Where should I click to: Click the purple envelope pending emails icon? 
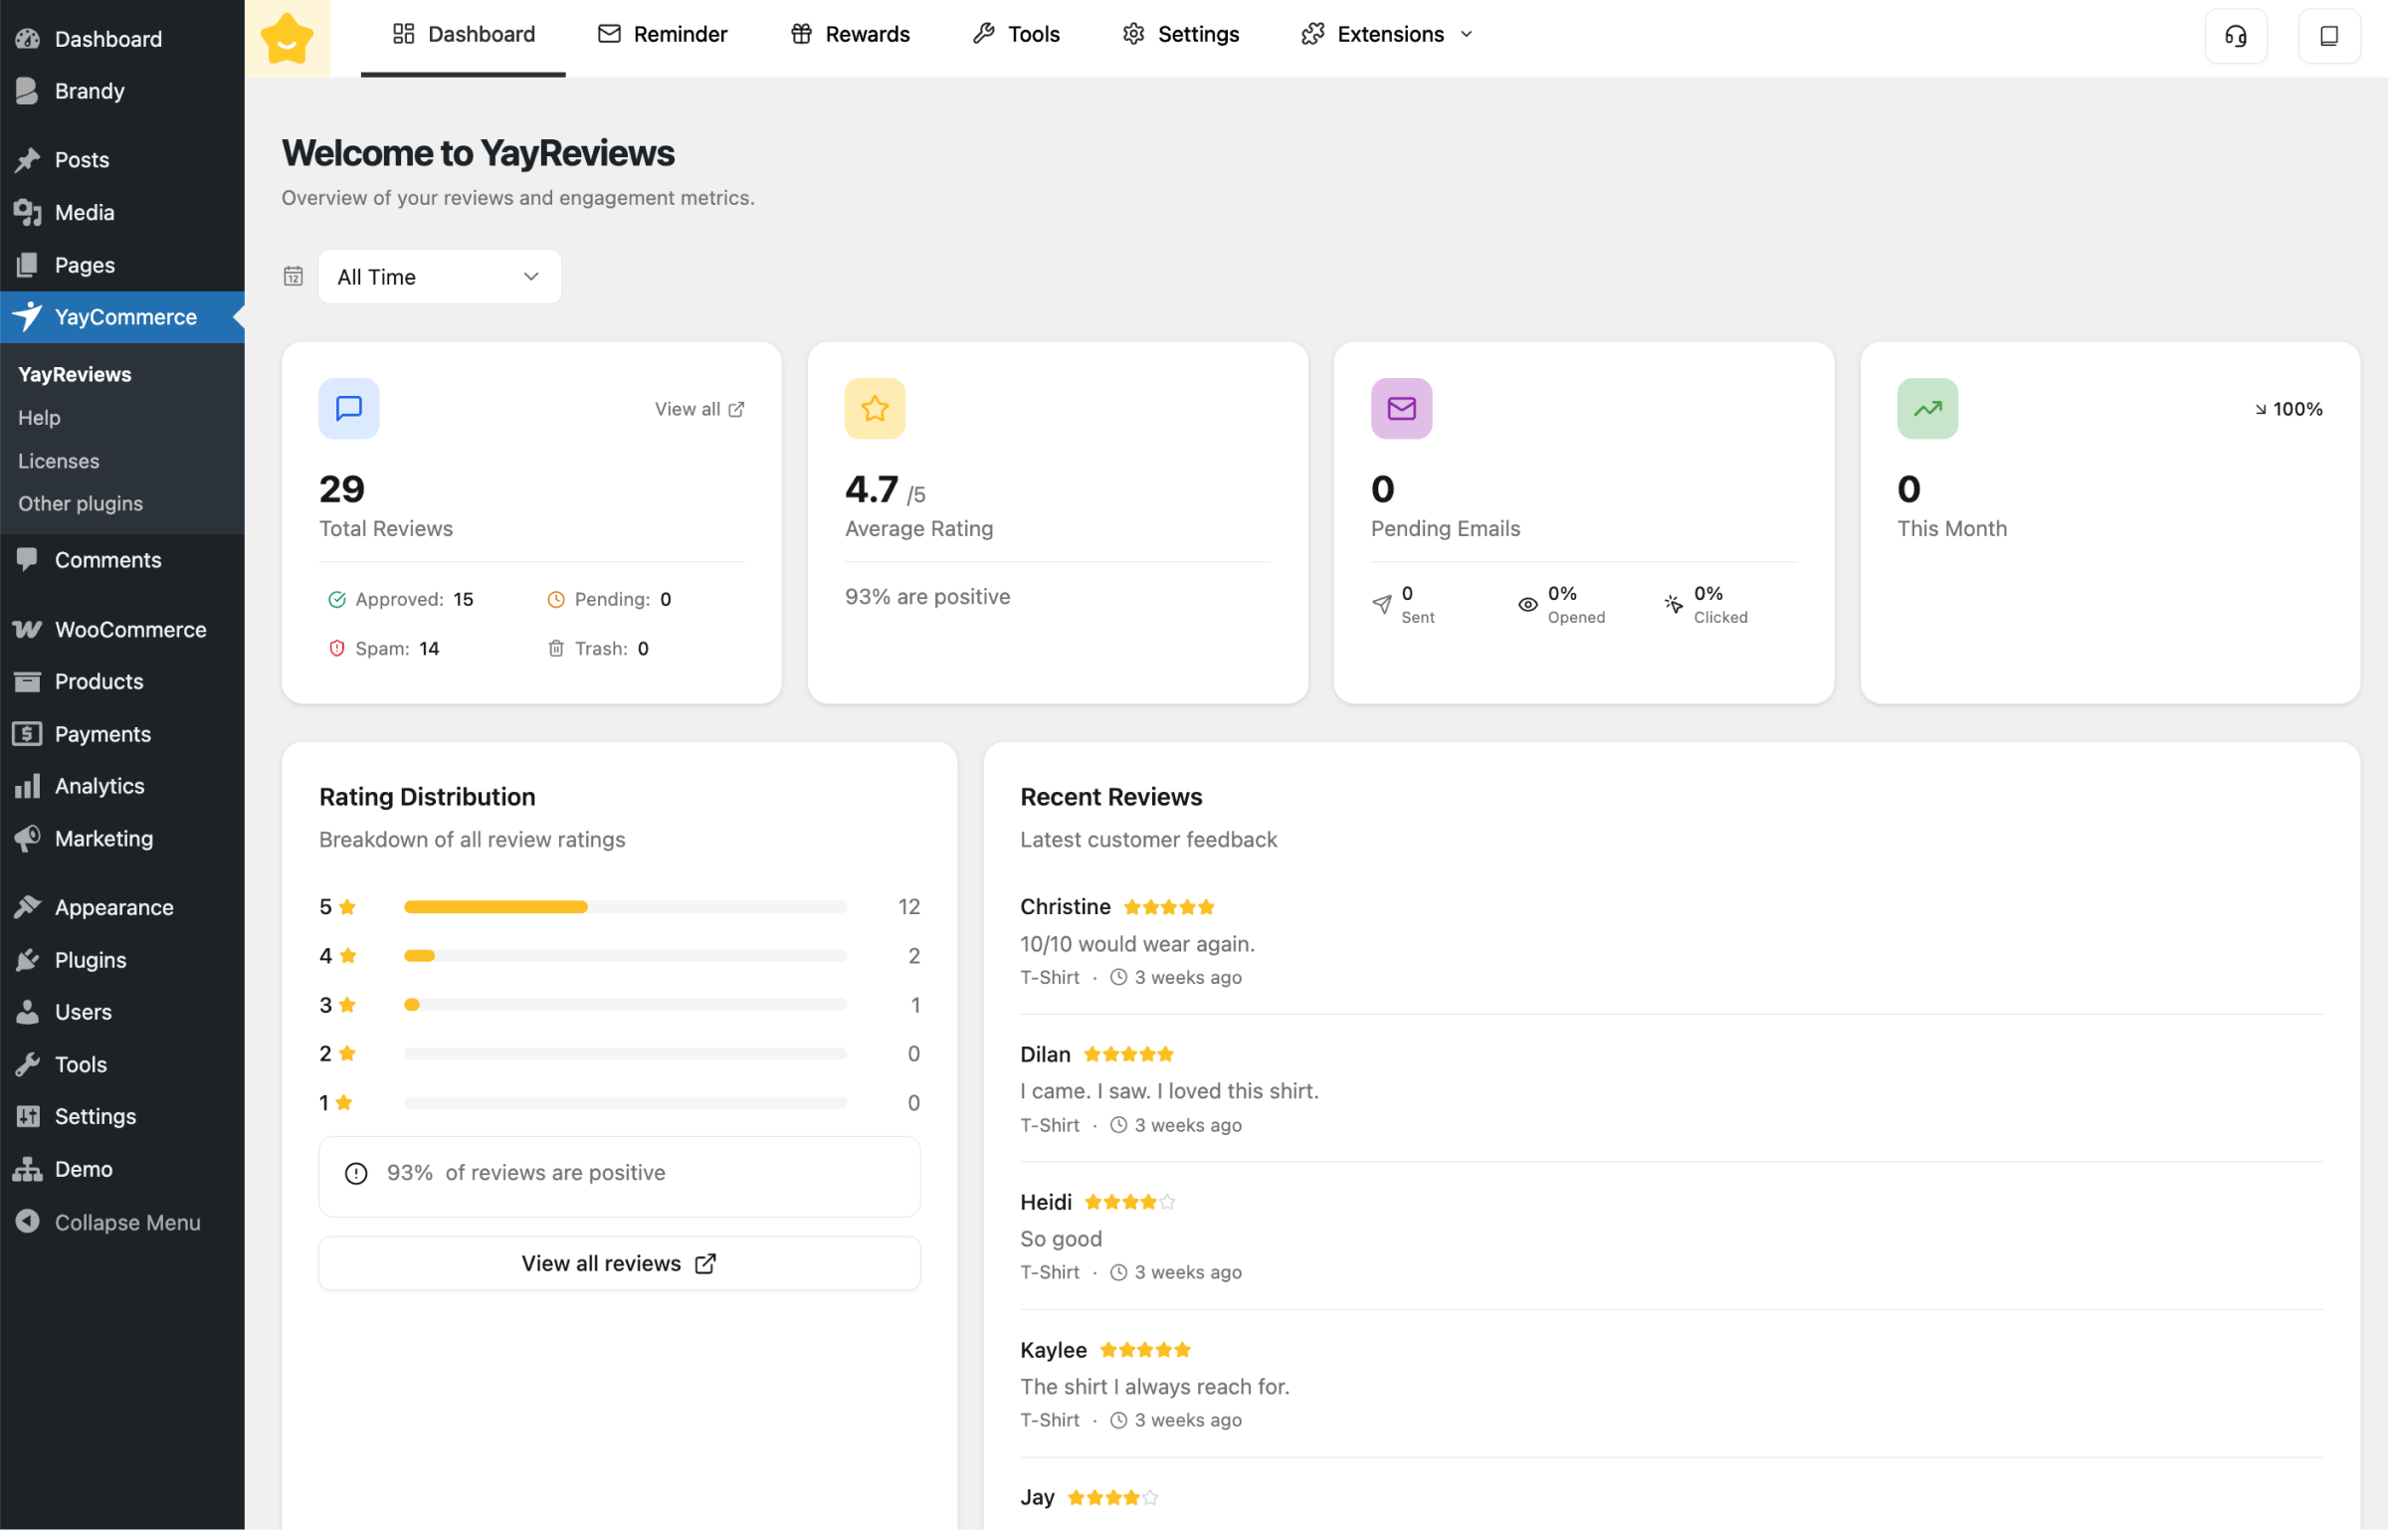(x=1401, y=408)
